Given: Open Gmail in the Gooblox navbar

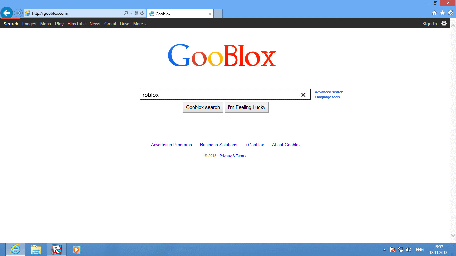Looking at the screenshot, I should point(110,24).
